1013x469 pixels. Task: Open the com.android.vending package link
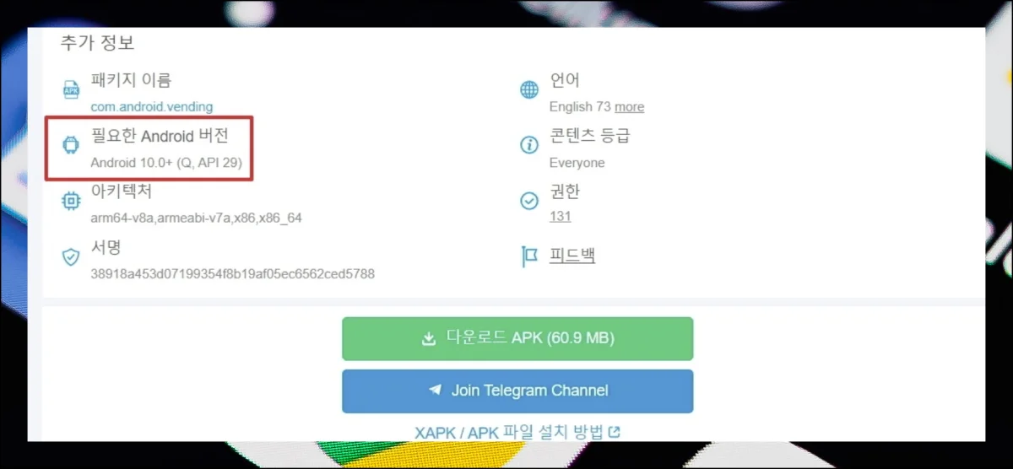click(x=152, y=107)
